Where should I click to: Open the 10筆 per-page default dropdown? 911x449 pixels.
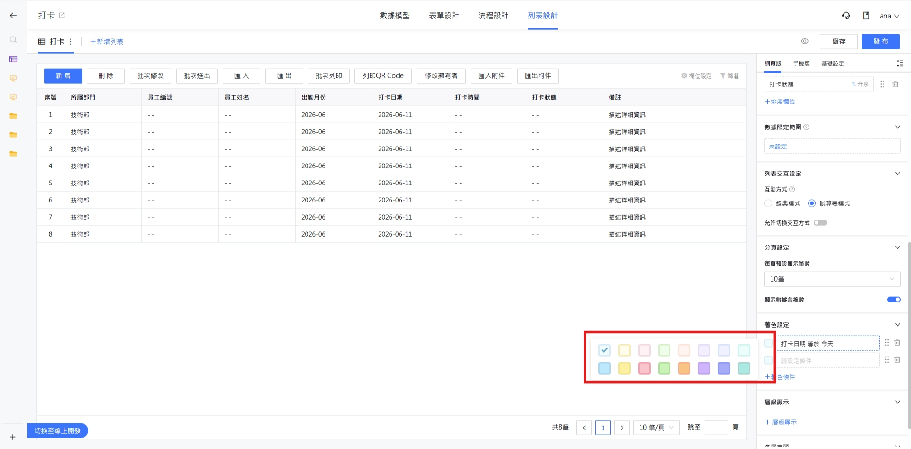832,279
